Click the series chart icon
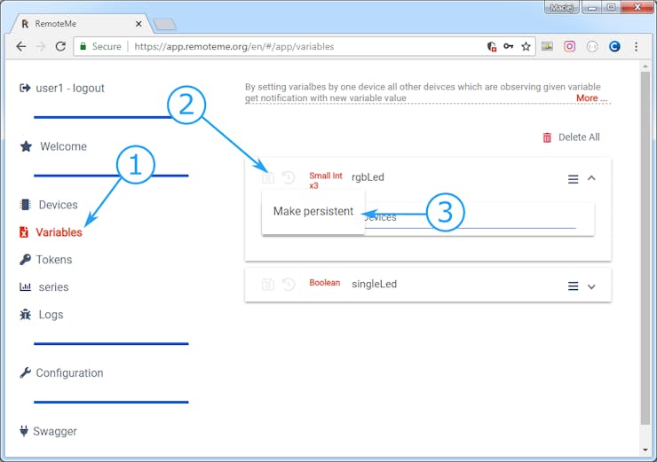The image size is (657, 462). 25,286
